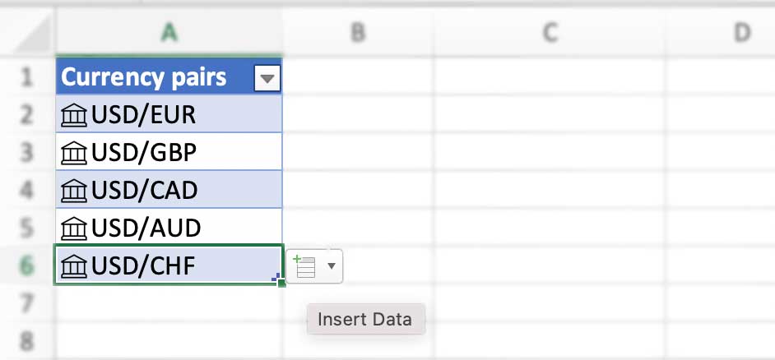Select the row 6 header
This screenshot has width=775, height=360.
[27, 265]
